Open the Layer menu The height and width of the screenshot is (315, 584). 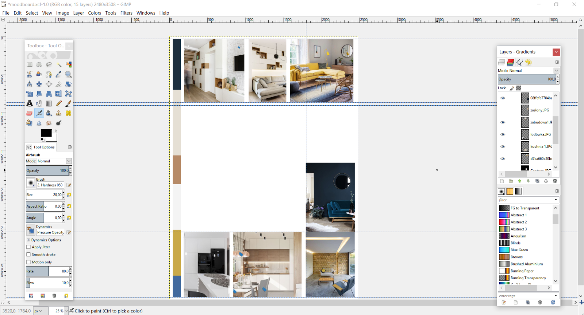[78, 13]
